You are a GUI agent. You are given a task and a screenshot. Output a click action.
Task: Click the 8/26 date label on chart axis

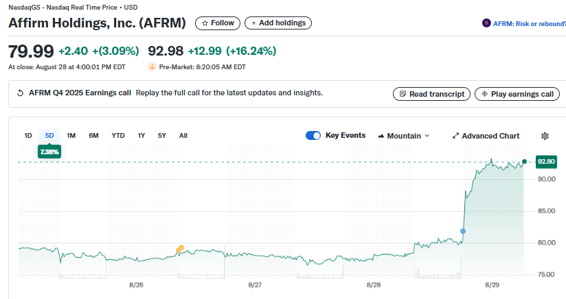[136, 285]
